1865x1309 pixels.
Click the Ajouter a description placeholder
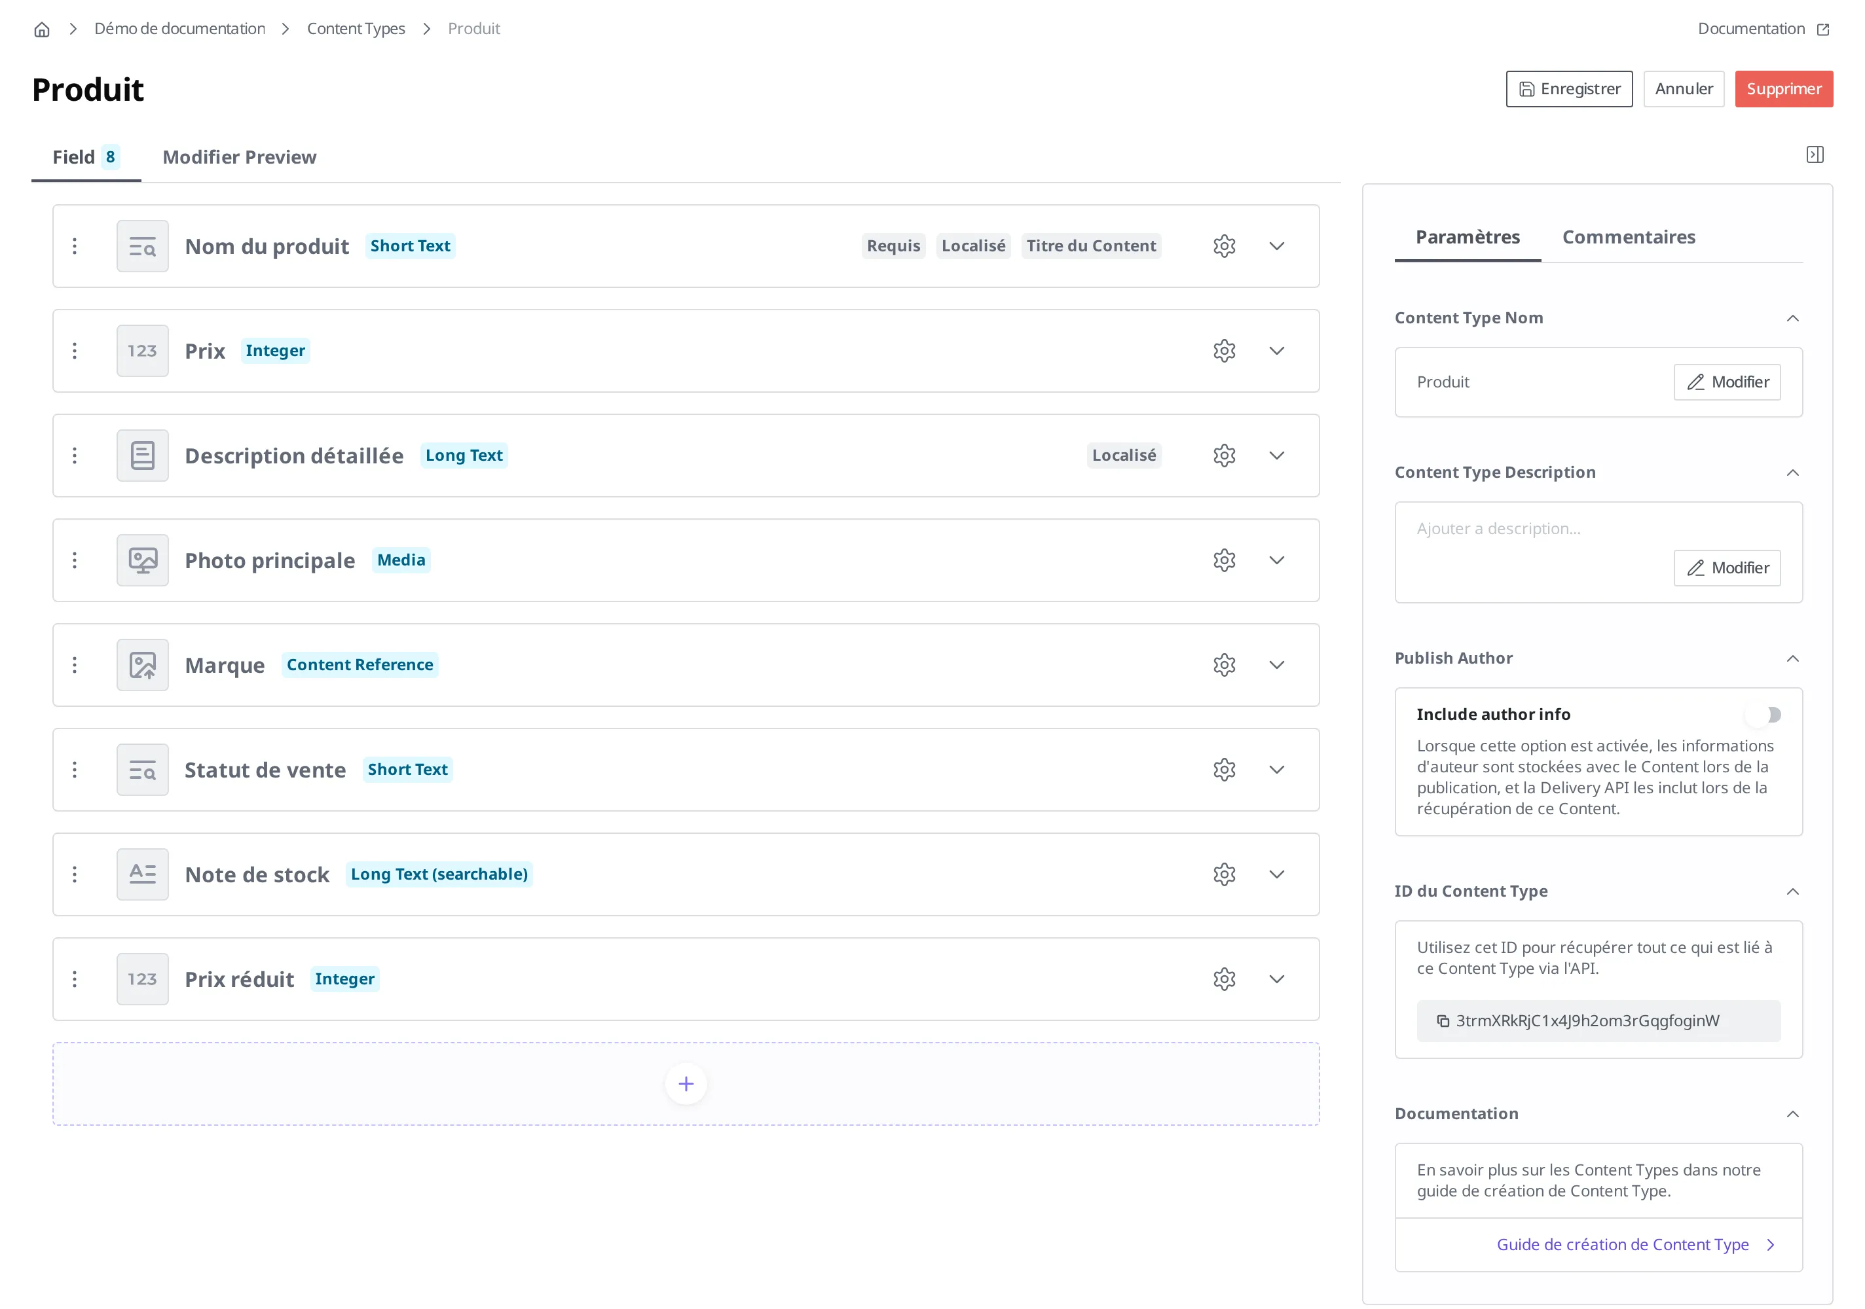pos(1499,529)
